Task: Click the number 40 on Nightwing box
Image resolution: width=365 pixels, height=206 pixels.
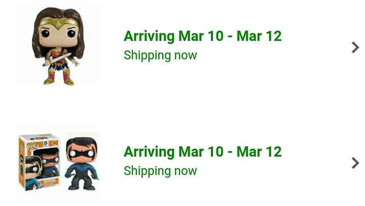Action: (55, 143)
